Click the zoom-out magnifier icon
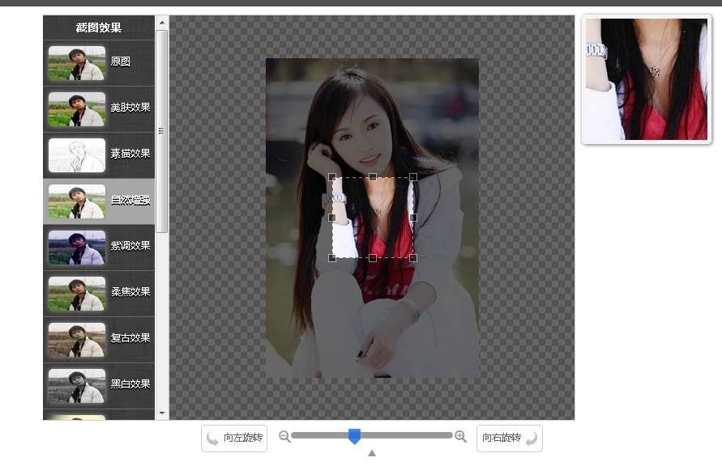This screenshot has height=466, width=722. (x=284, y=435)
